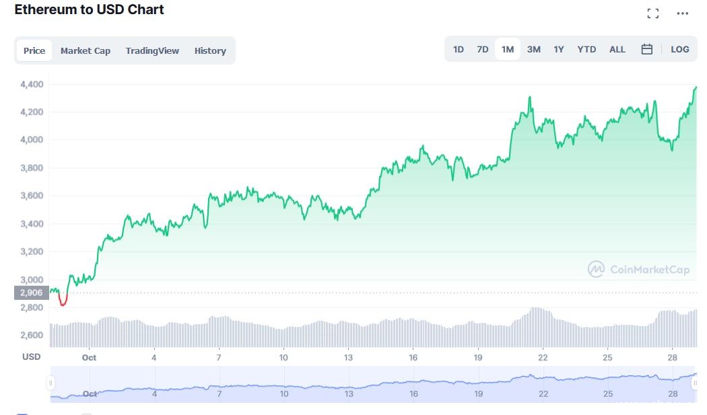707x415 pixels.
Task: Grab the left range selector handle
Action: click(50, 383)
